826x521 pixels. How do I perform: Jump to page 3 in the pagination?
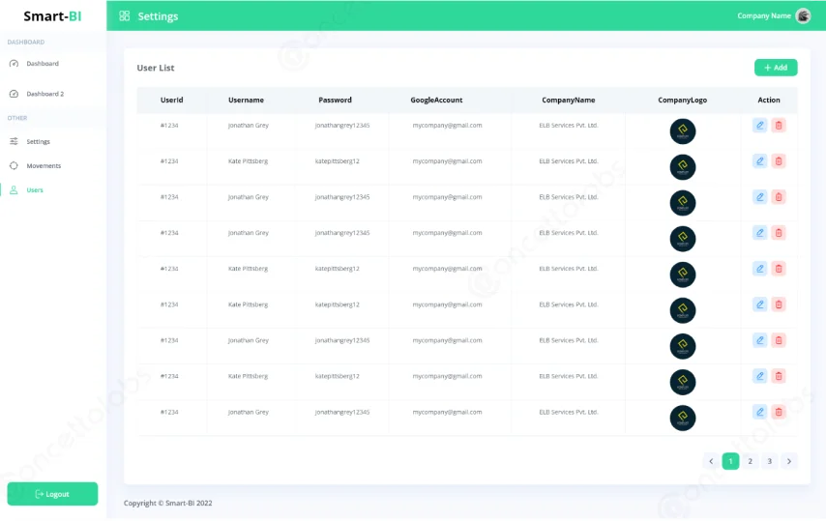click(770, 461)
